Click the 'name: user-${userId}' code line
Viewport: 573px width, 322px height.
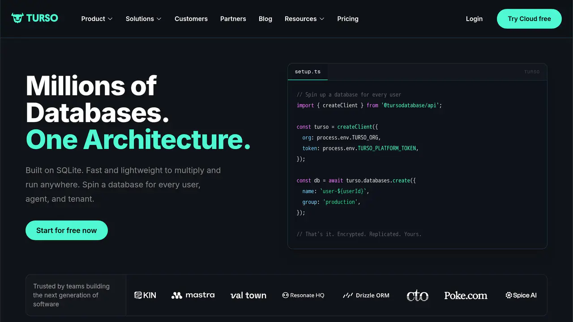point(336,191)
